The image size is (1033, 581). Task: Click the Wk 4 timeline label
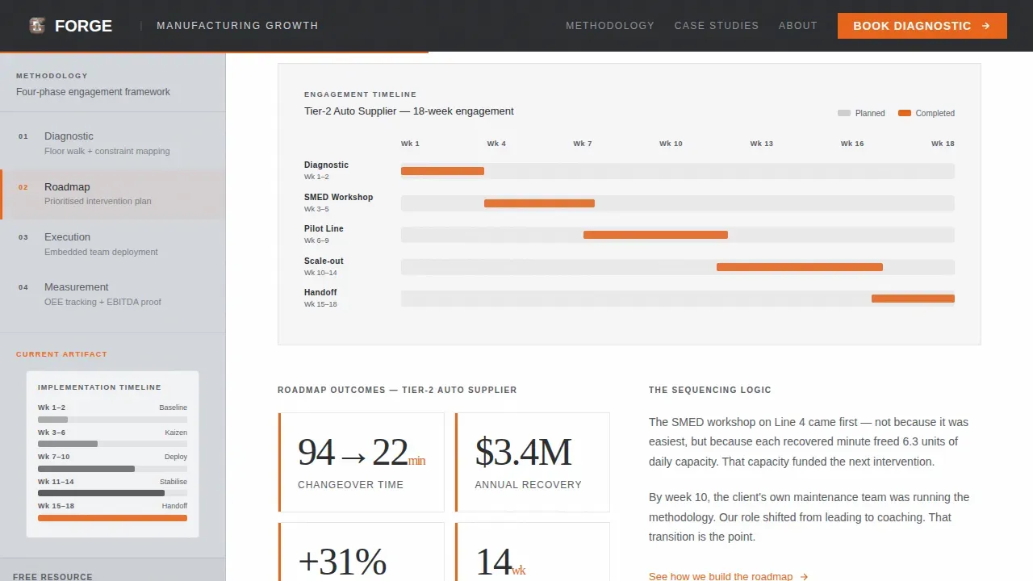(x=496, y=144)
